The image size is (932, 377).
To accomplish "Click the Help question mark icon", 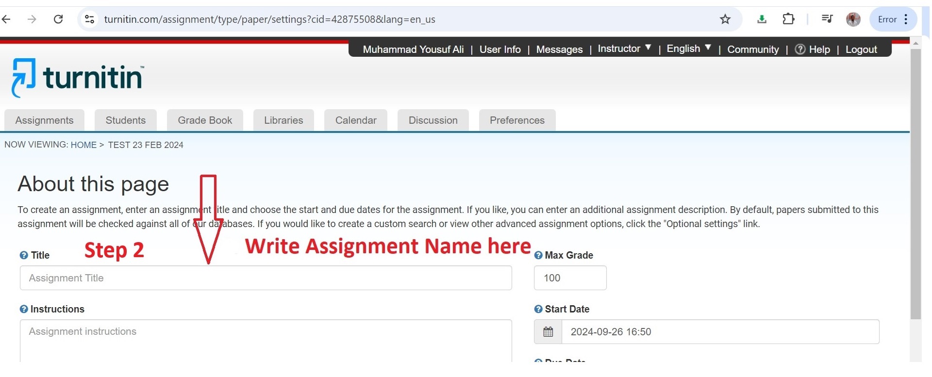I will coord(800,49).
